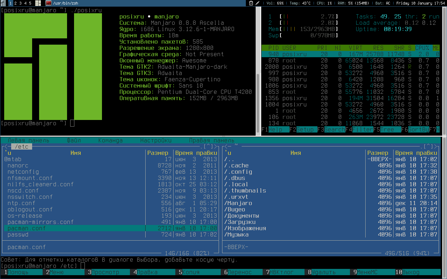Click F3 Search in htop
This screenshot has height=279, width=447.
click(331, 130)
